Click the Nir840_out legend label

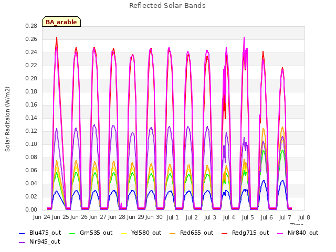point(303,233)
